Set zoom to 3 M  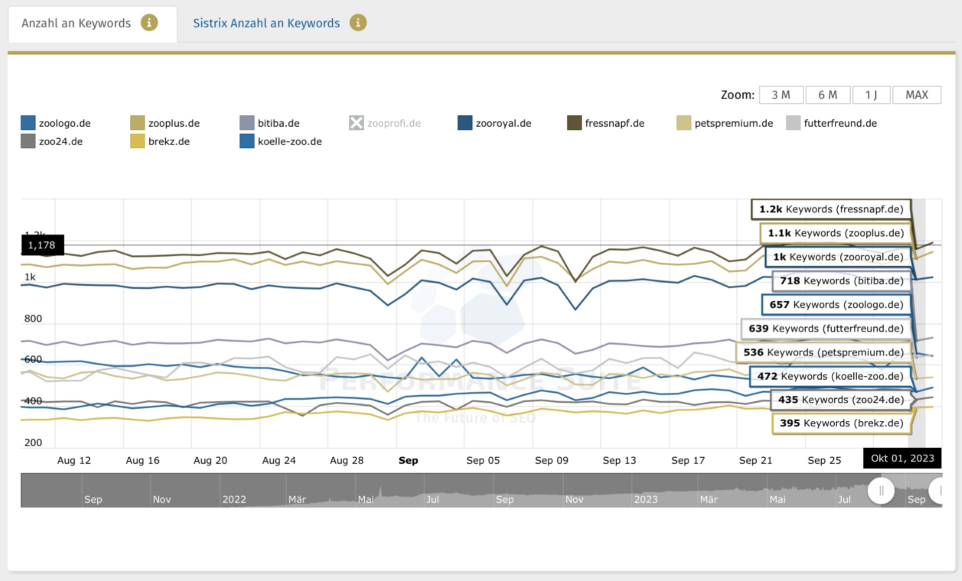(781, 95)
